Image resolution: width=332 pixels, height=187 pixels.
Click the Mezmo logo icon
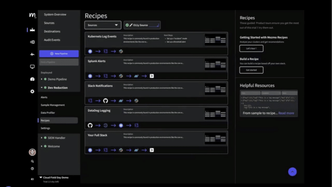pyautogui.click(x=32, y=15)
